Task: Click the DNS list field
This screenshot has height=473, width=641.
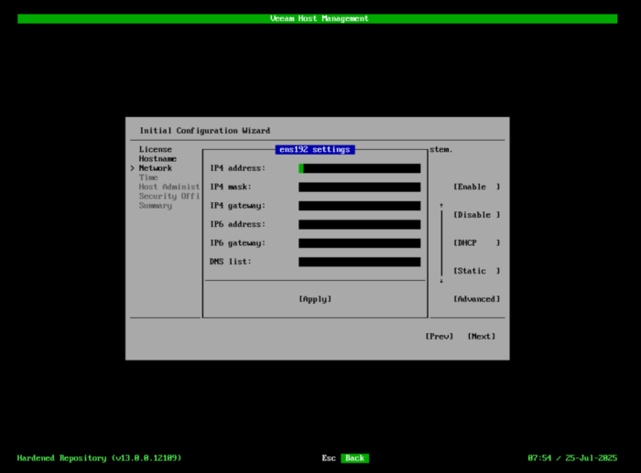Action: (x=359, y=262)
